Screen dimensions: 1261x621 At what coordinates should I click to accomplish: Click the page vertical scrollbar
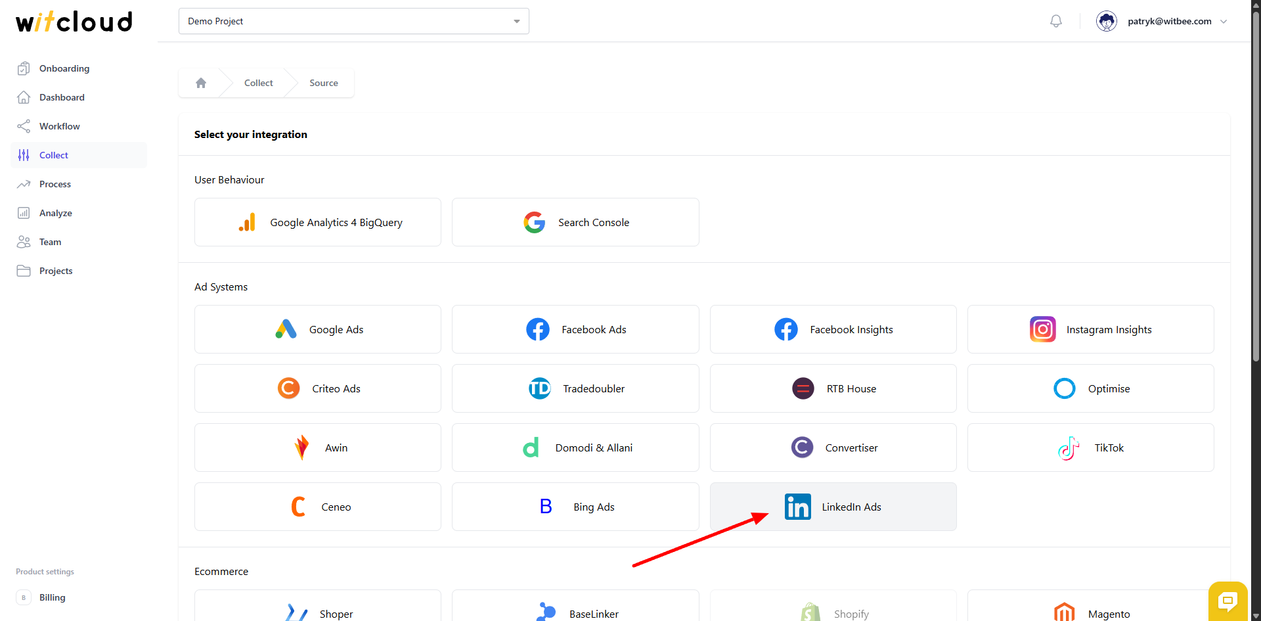(x=1256, y=187)
